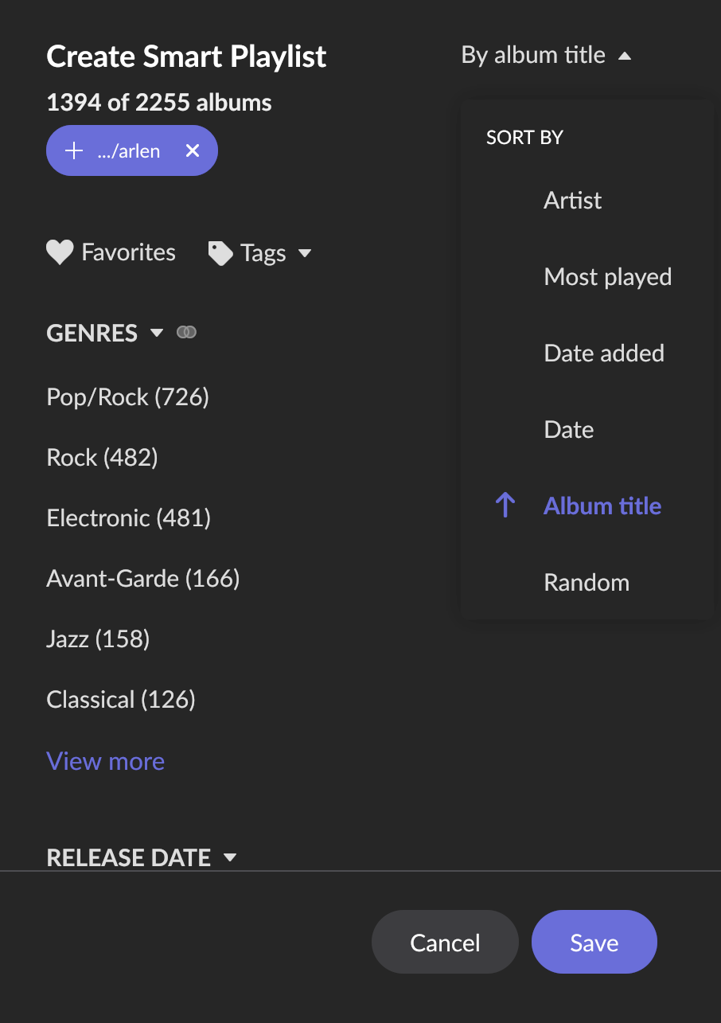Viewport: 721px width, 1023px height.
Task: Select the Jazz (158) genre
Action: pos(98,638)
